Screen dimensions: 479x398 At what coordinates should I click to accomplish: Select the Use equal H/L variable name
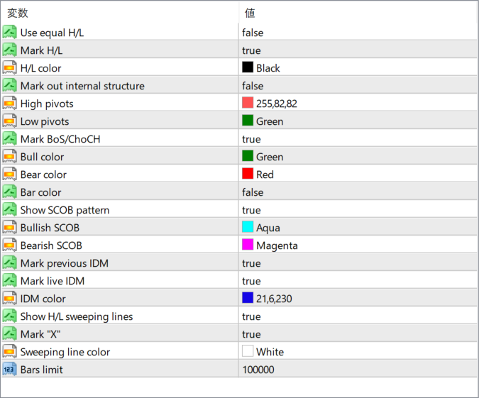point(52,33)
